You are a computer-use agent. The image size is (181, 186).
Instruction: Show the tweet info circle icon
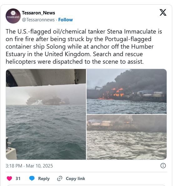tap(163, 166)
